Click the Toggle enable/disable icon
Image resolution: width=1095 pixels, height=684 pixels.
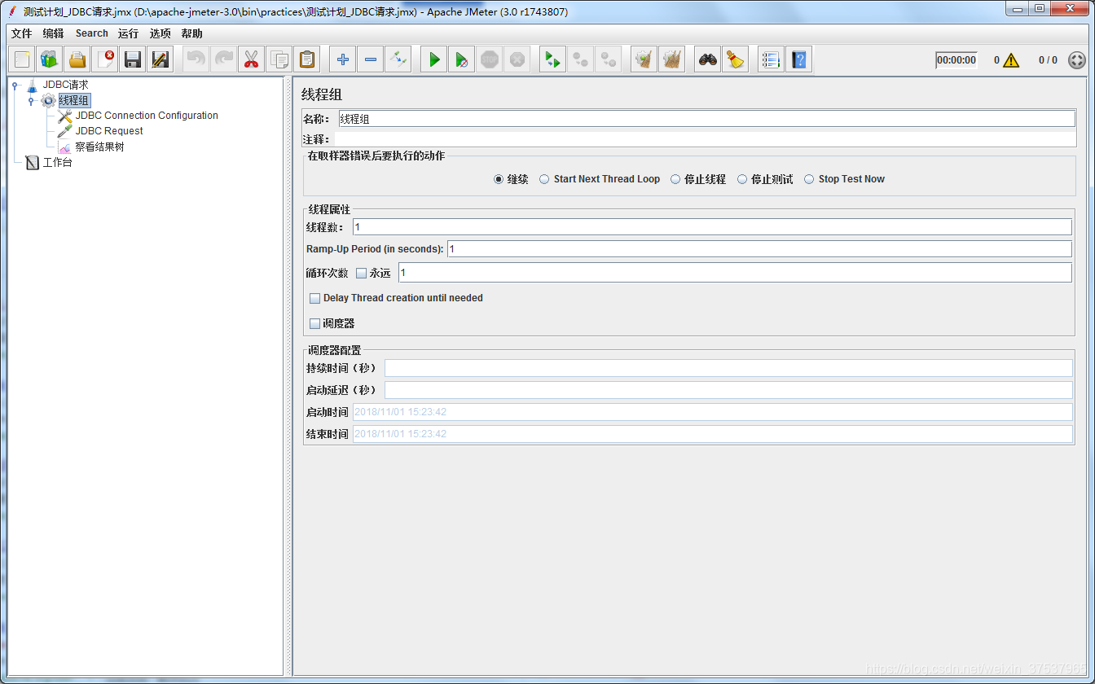pos(398,59)
